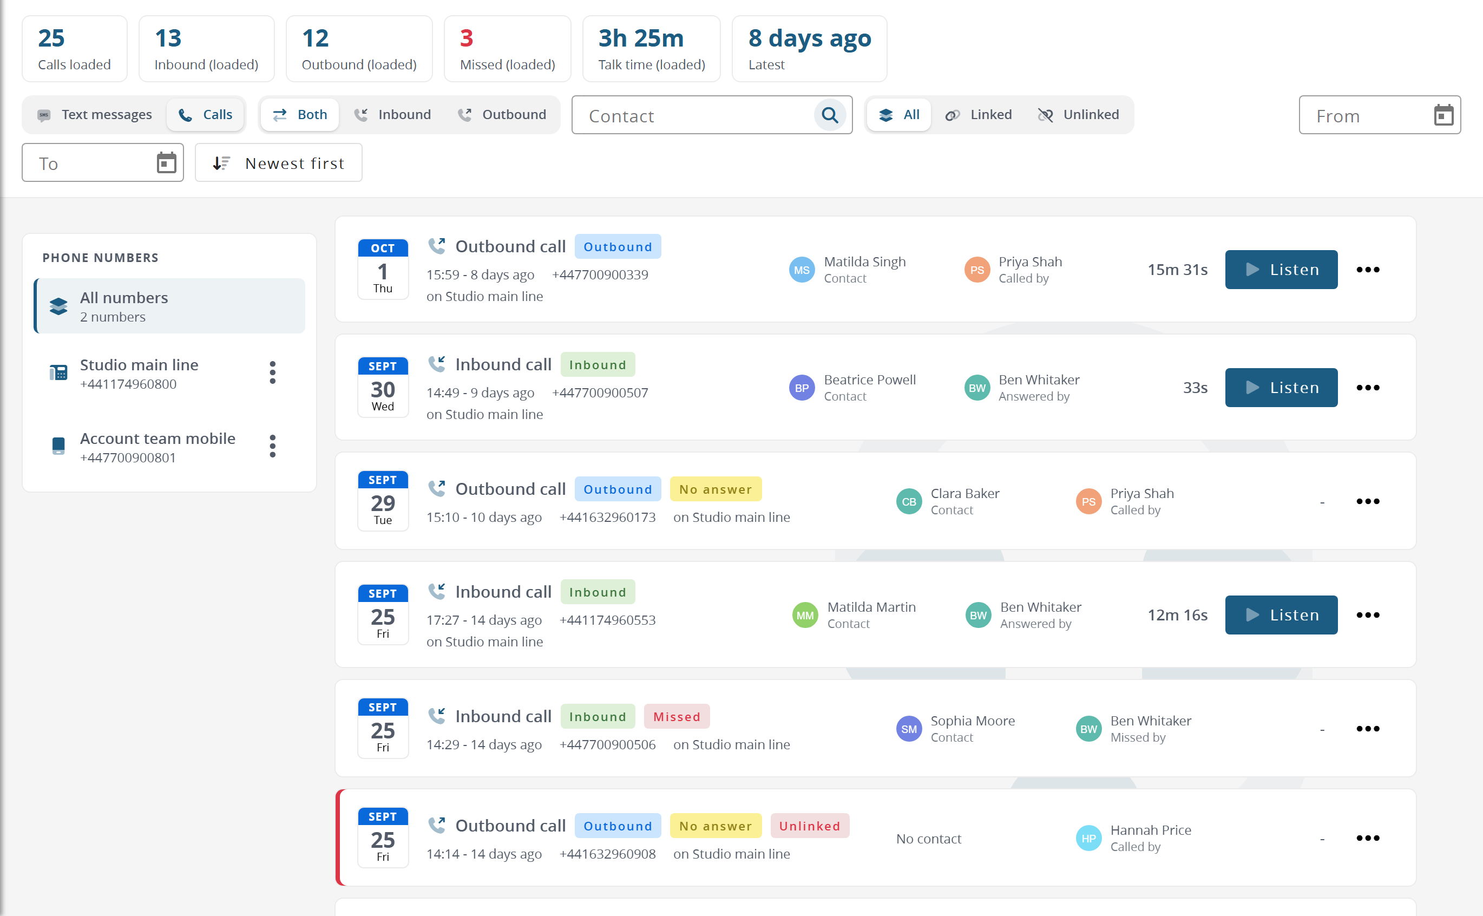Click the To date field
This screenshot has height=916, width=1483.
pos(103,163)
